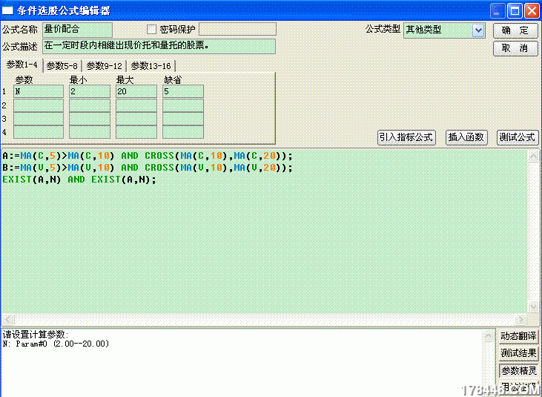Open the 公式类型 combo box showing 其他类型
542x397 pixels.
pos(444,30)
